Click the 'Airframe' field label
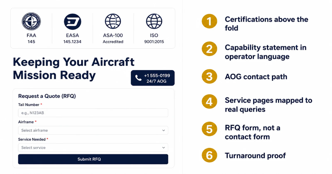The width and height of the screenshot is (332, 174). point(26,122)
